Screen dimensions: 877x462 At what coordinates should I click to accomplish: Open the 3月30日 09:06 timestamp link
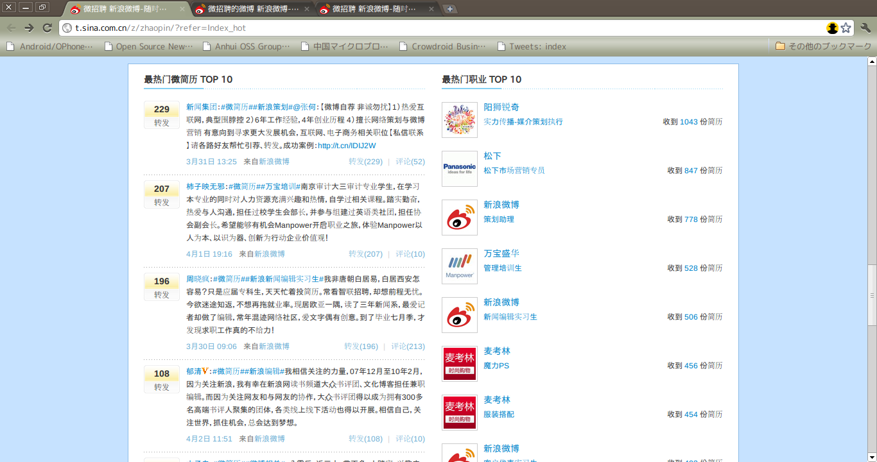211,346
